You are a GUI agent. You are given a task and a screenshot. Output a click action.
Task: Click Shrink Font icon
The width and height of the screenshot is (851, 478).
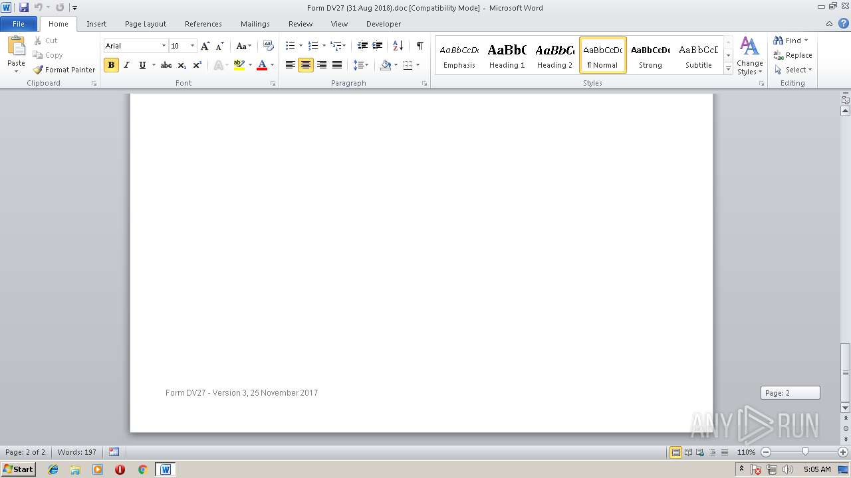pyautogui.click(x=220, y=46)
